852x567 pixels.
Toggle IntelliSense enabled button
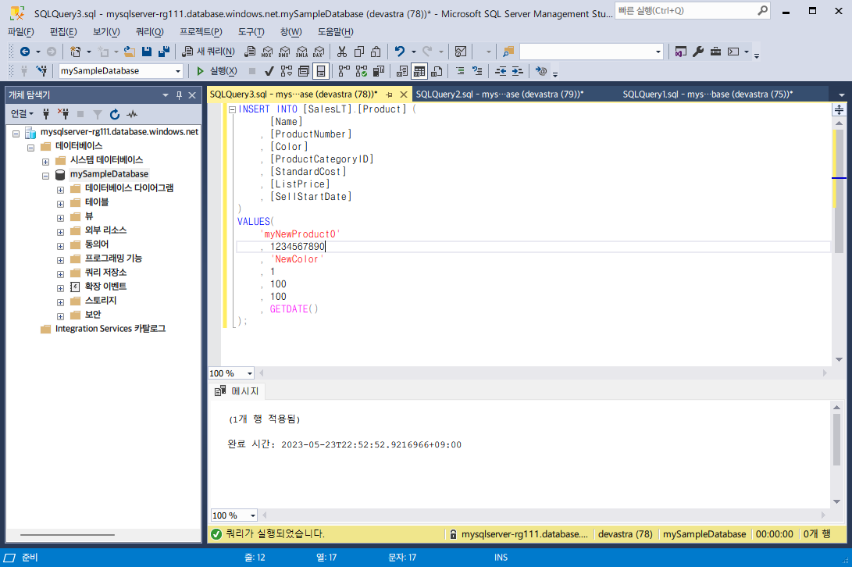(321, 70)
